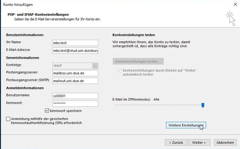Uncheck Kennwort speichern checkbox
Viewport: 240px width, 149px height.
tap(47, 111)
